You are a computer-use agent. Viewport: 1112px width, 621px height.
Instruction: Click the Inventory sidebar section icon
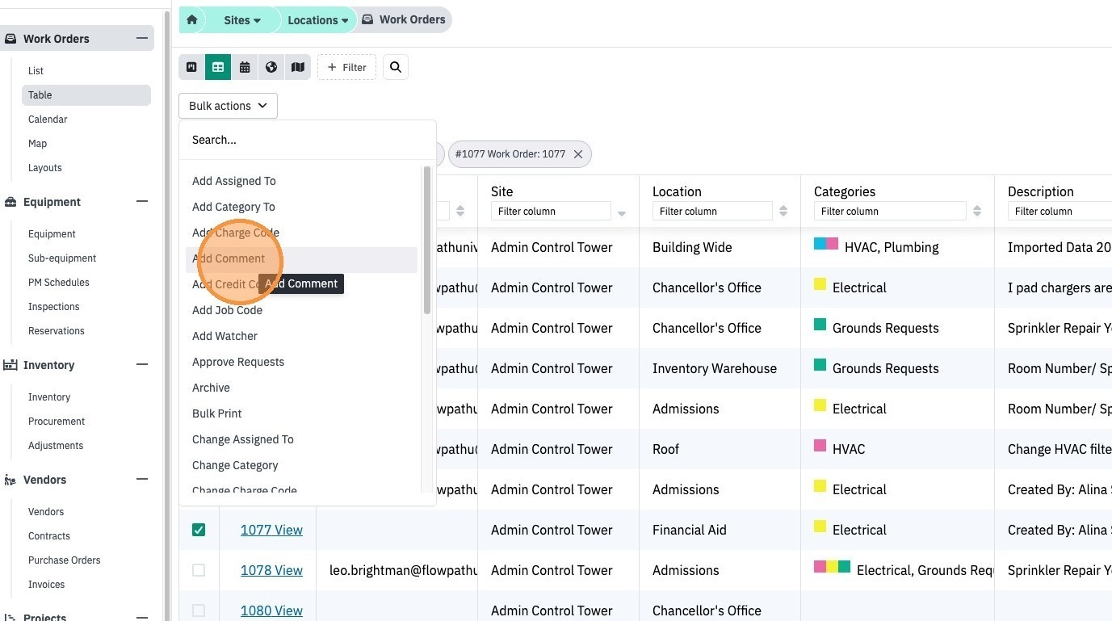(x=10, y=365)
